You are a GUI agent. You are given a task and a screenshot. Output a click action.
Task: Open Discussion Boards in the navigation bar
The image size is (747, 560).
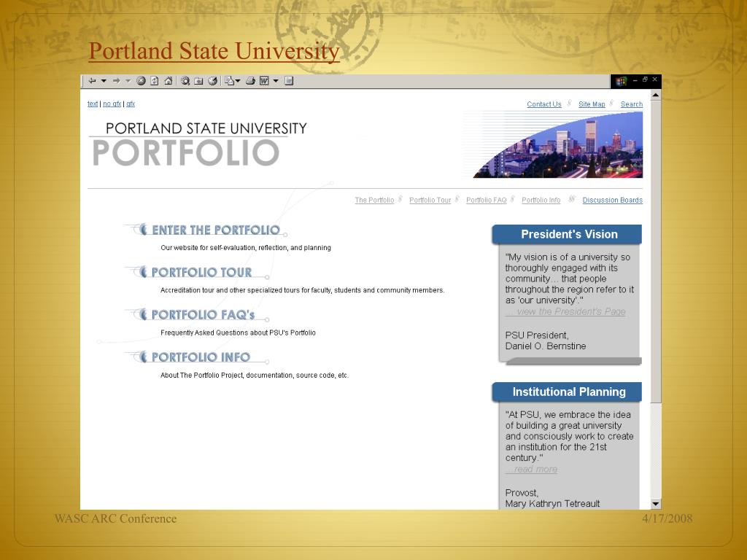(613, 200)
